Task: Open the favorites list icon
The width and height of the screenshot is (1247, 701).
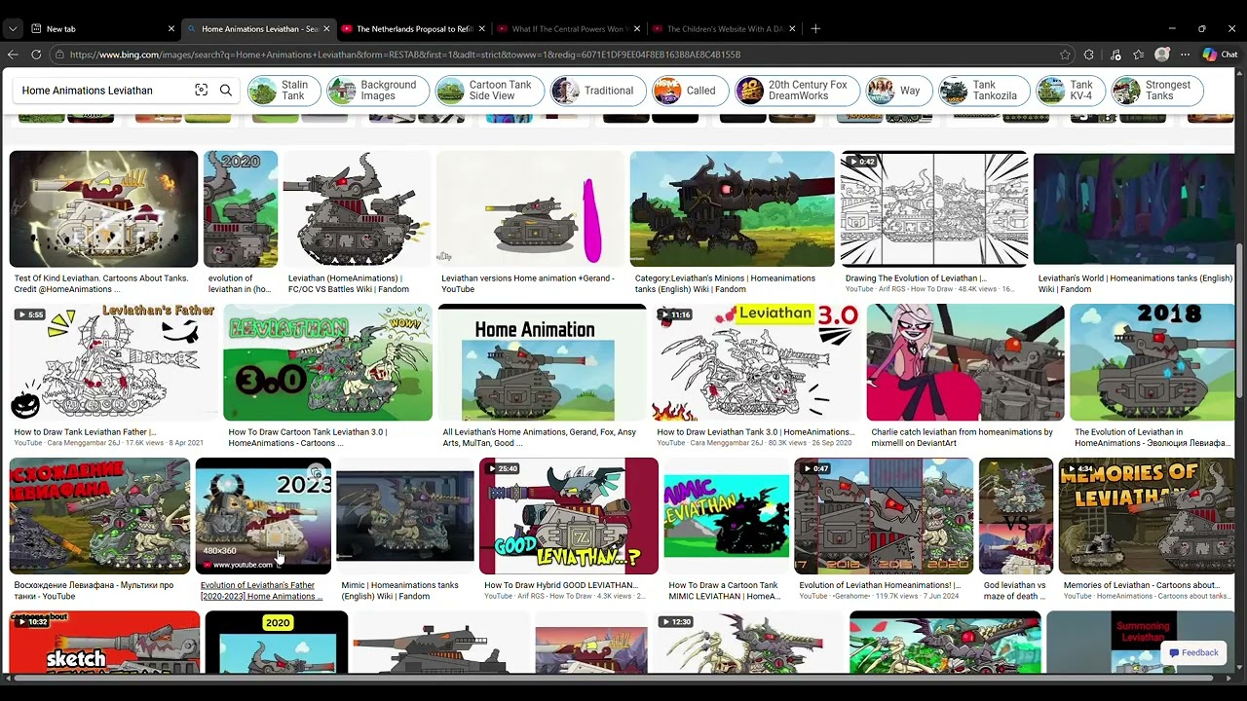Action: (1138, 55)
